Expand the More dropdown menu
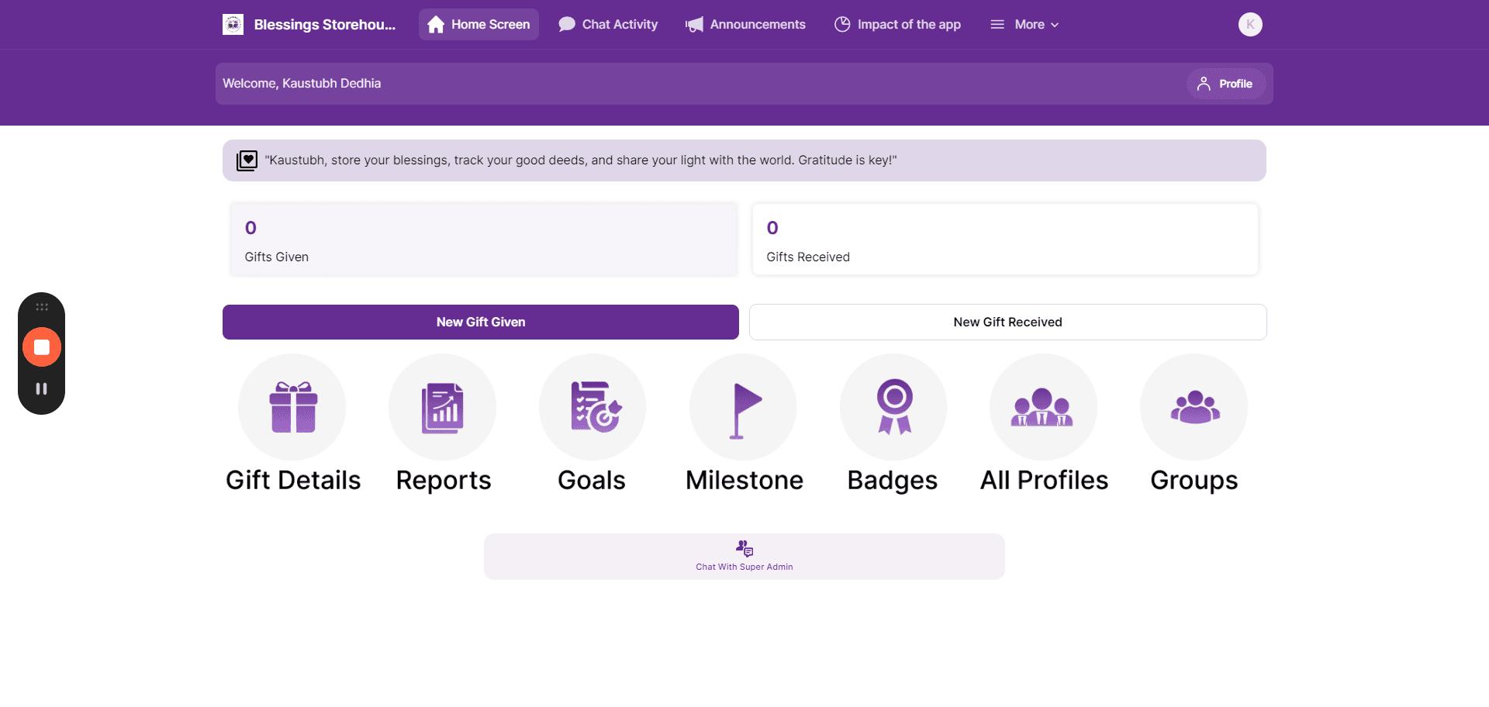This screenshot has height=707, width=1489. click(1024, 24)
